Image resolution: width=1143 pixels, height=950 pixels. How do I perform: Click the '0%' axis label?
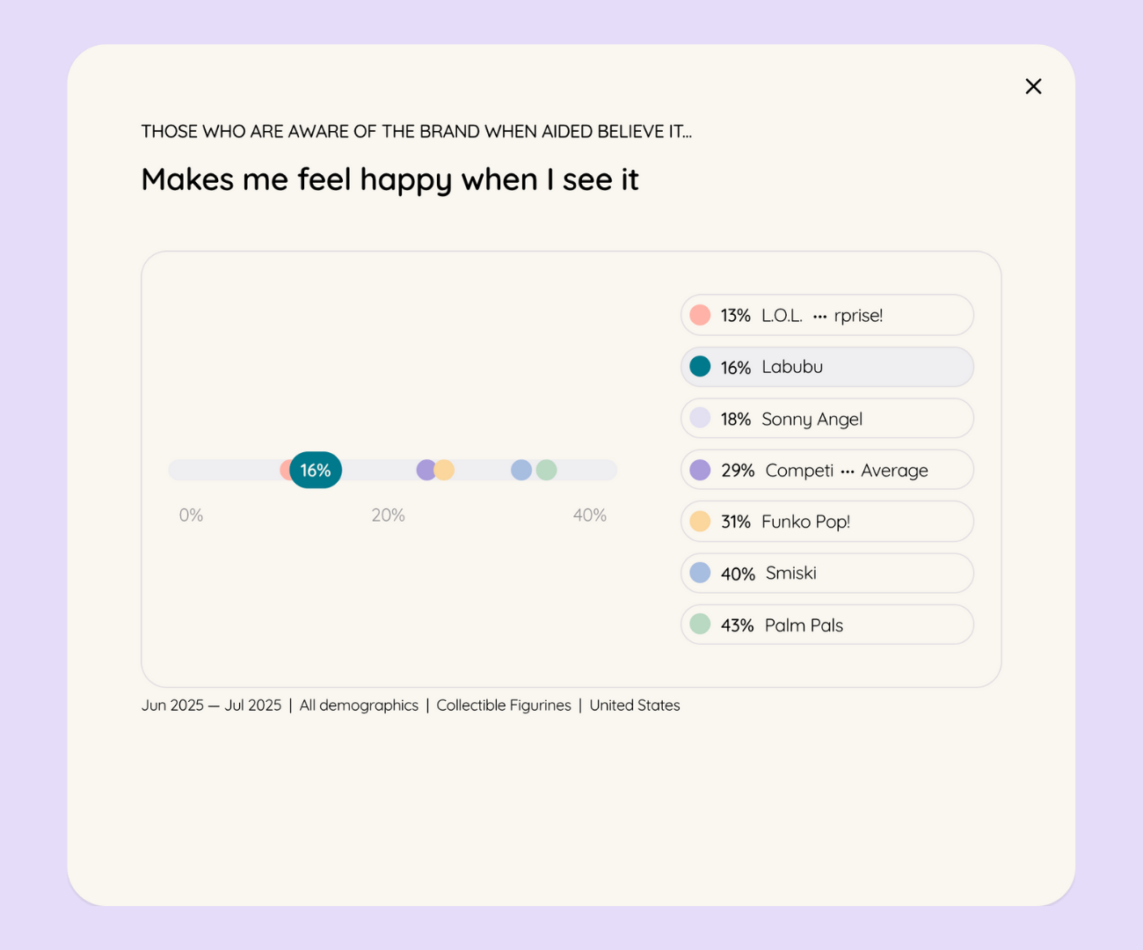tap(191, 515)
